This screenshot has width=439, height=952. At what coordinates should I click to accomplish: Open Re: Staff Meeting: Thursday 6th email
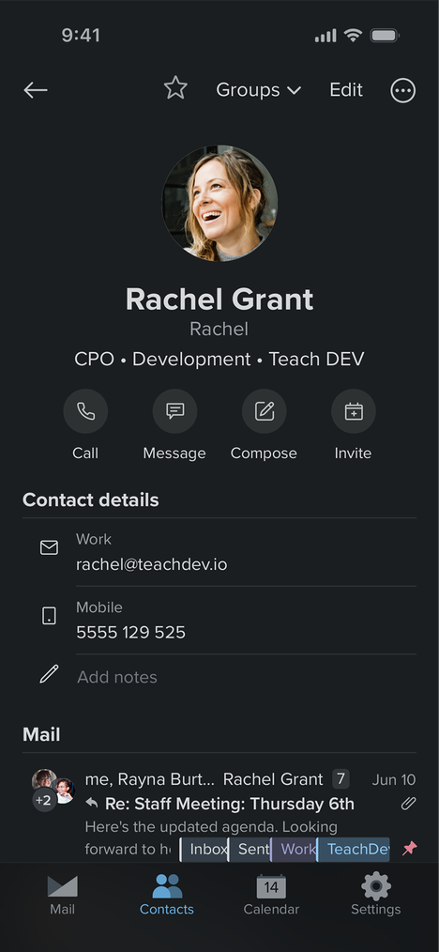[x=230, y=804]
